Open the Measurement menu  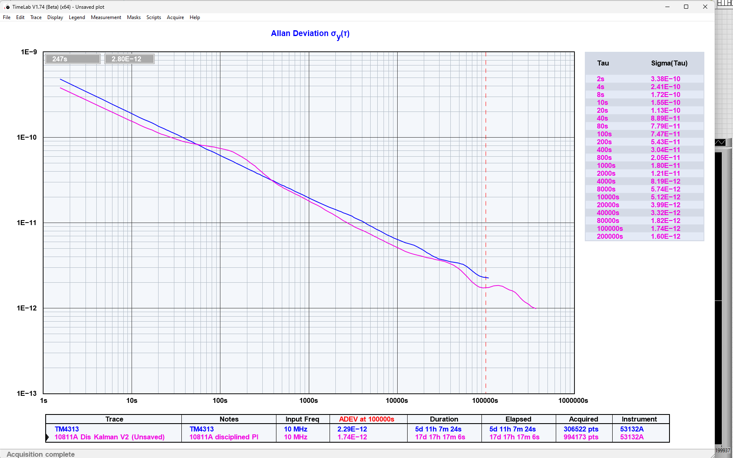106,17
